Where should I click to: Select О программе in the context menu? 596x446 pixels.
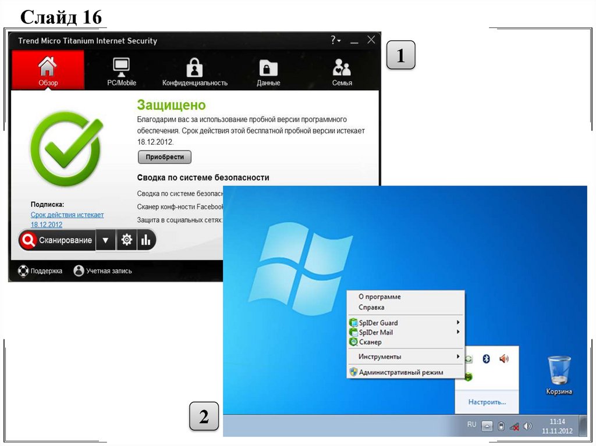(379, 297)
